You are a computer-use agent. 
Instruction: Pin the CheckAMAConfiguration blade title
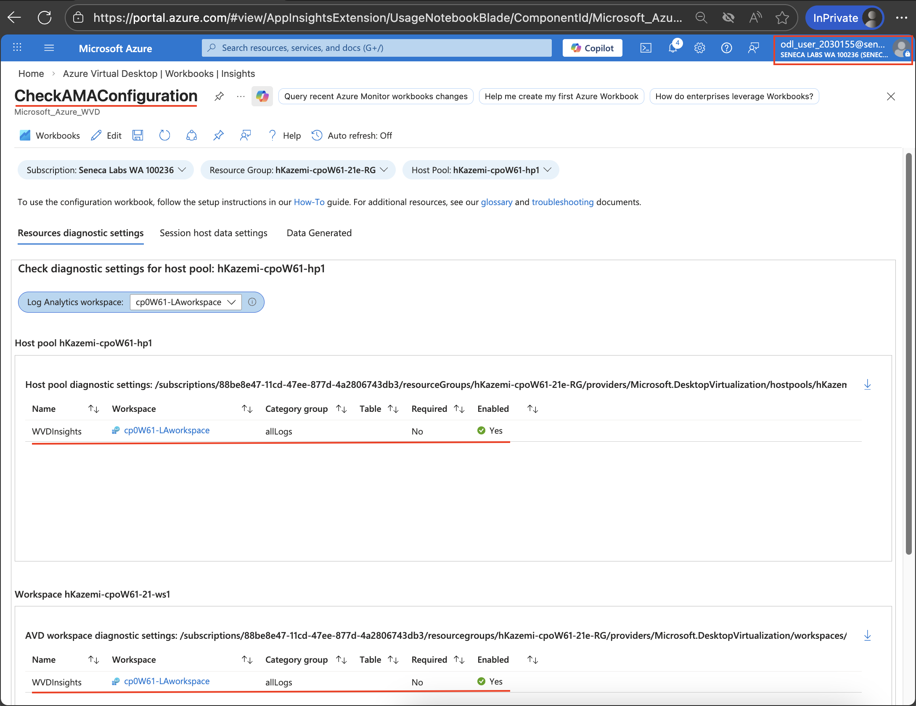click(219, 97)
